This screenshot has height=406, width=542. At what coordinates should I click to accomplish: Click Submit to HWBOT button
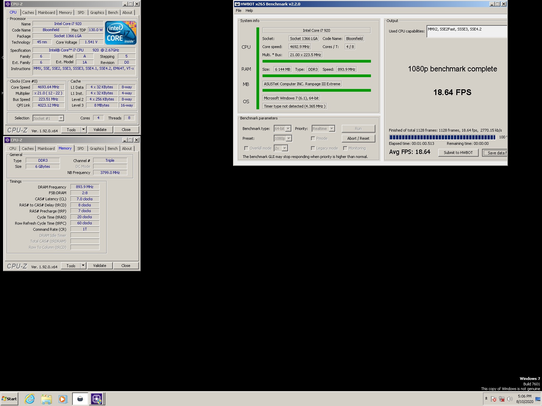click(x=458, y=153)
